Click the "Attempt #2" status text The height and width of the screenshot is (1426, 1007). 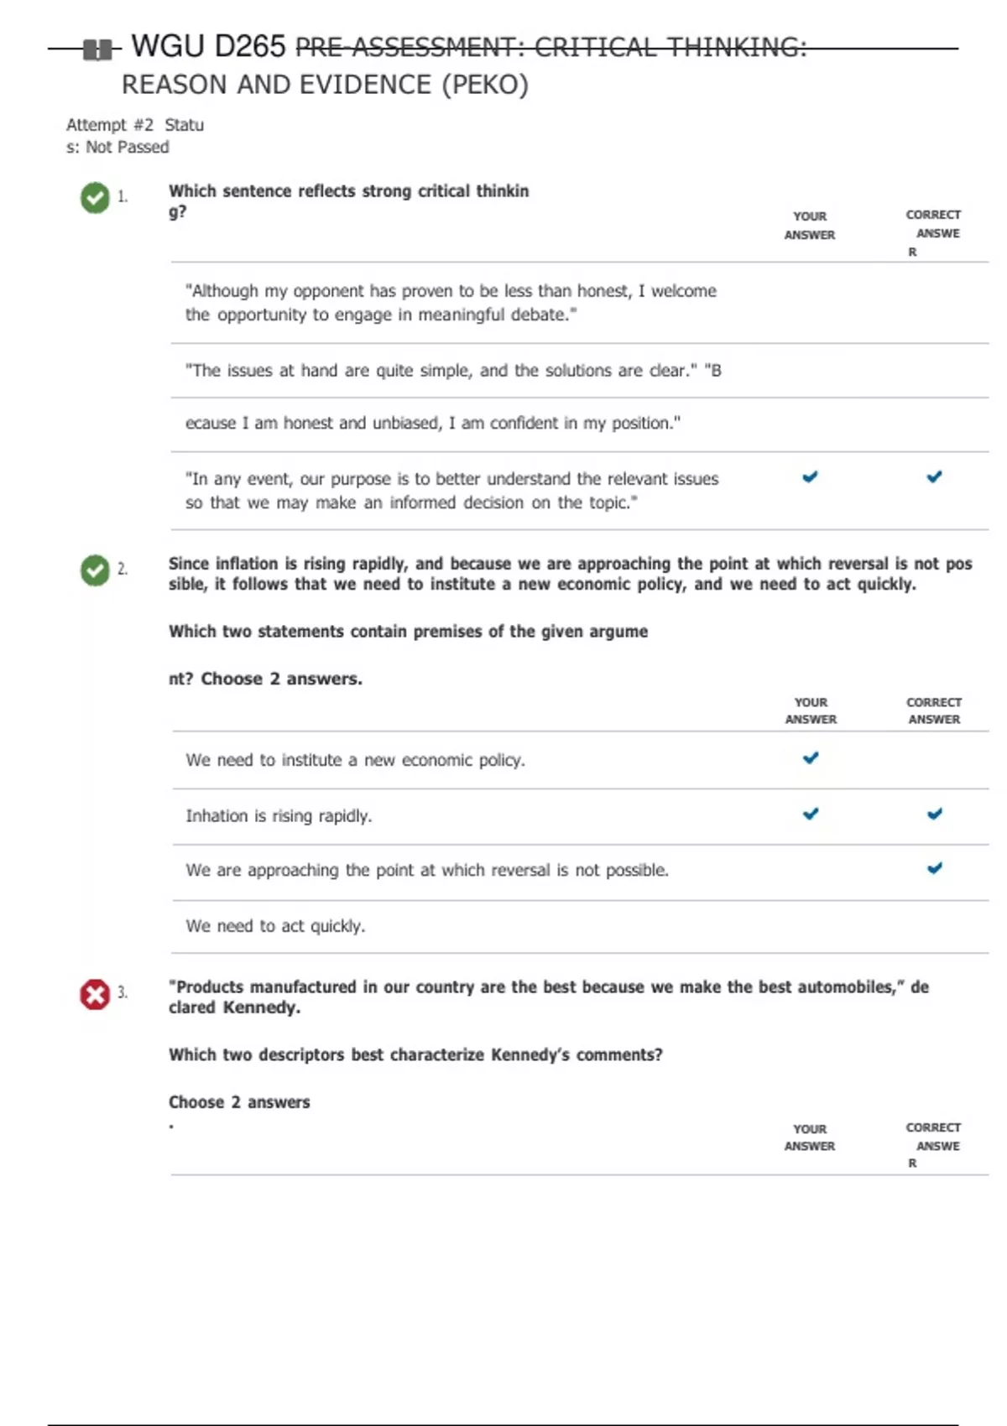pos(110,125)
